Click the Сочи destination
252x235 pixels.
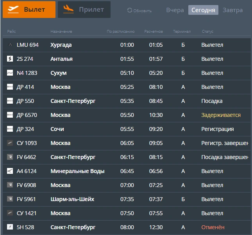click(x=57, y=129)
